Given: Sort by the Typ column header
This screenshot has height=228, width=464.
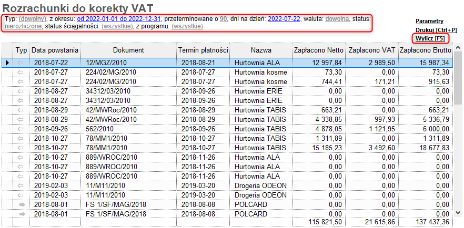Looking at the screenshot, I should [21, 50].
